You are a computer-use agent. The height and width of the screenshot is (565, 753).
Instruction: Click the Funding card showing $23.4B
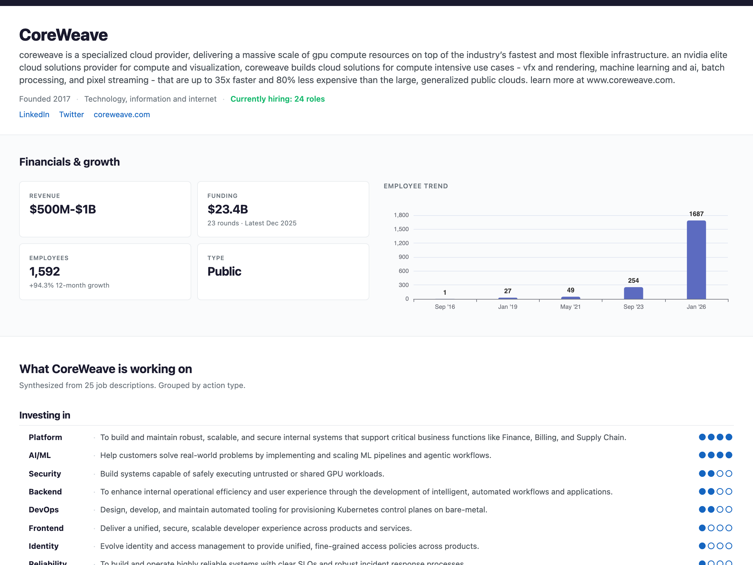pos(283,209)
